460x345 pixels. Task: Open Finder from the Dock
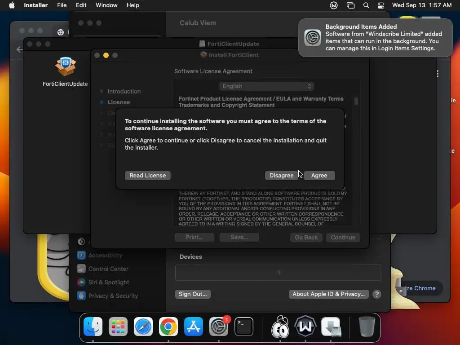(x=93, y=327)
